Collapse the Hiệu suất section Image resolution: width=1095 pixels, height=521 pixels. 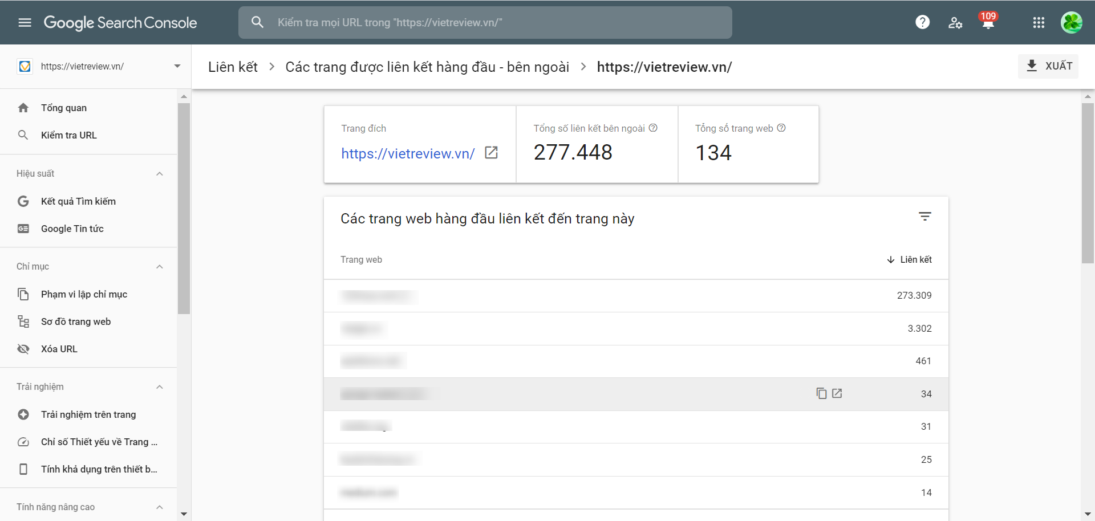(160, 174)
